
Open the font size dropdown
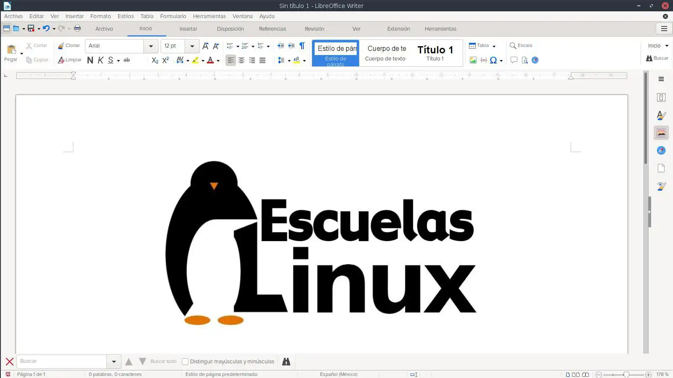[192, 46]
